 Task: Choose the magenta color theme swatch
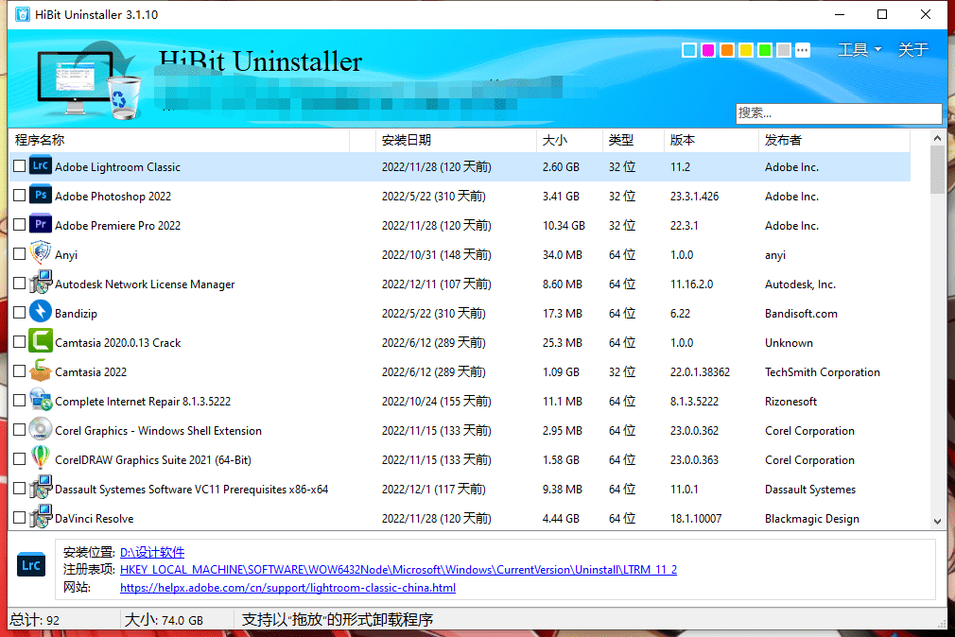click(708, 50)
